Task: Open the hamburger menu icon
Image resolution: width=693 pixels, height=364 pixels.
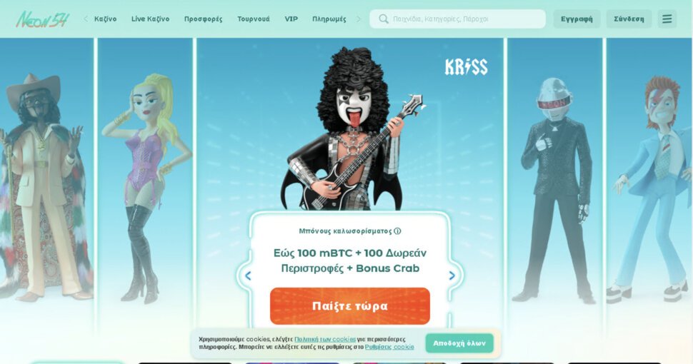Action: pos(667,19)
